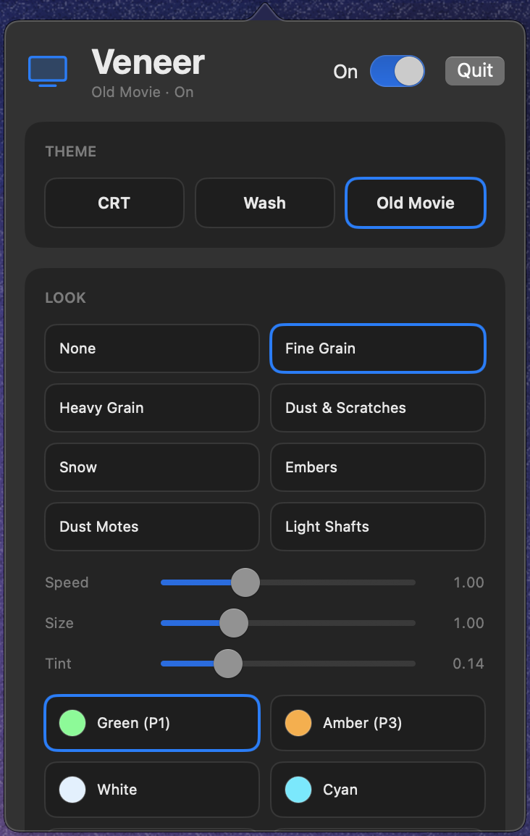Click the white color swatch circle
Image resolution: width=530 pixels, height=836 pixels.
[x=72, y=790]
